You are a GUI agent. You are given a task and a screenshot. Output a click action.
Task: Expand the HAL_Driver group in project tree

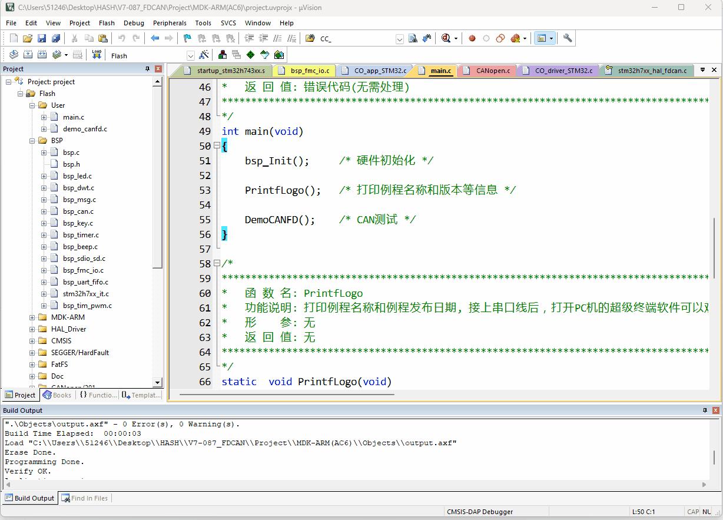click(32, 329)
